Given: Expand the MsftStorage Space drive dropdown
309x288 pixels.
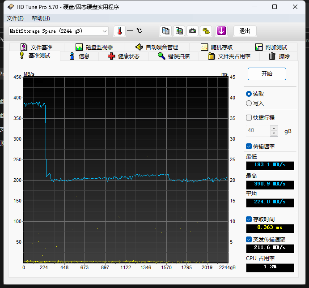Looking at the screenshot, I should pyautogui.click(x=105, y=31).
